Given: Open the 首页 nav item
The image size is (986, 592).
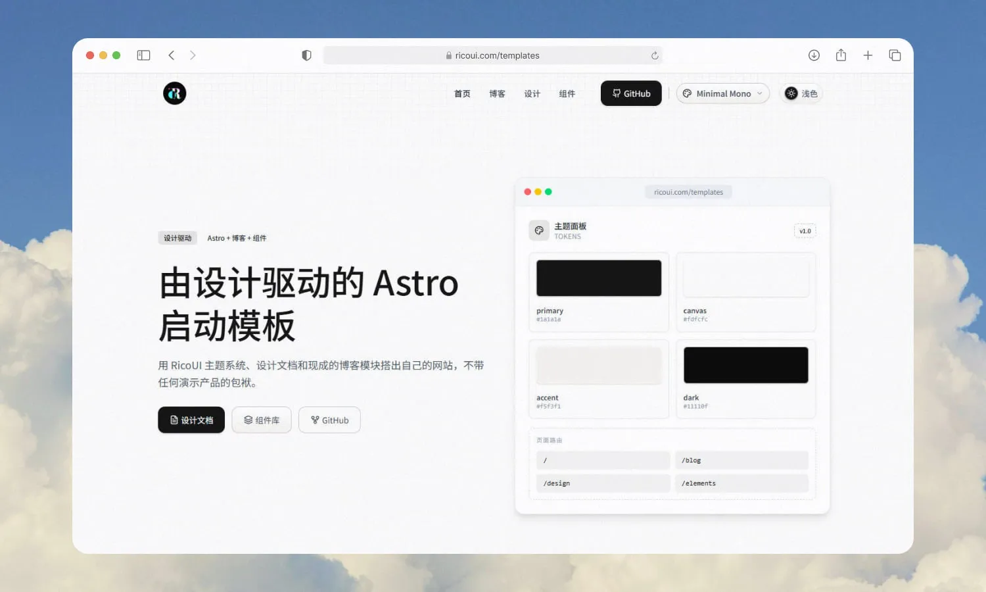Looking at the screenshot, I should pyautogui.click(x=462, y=93).
